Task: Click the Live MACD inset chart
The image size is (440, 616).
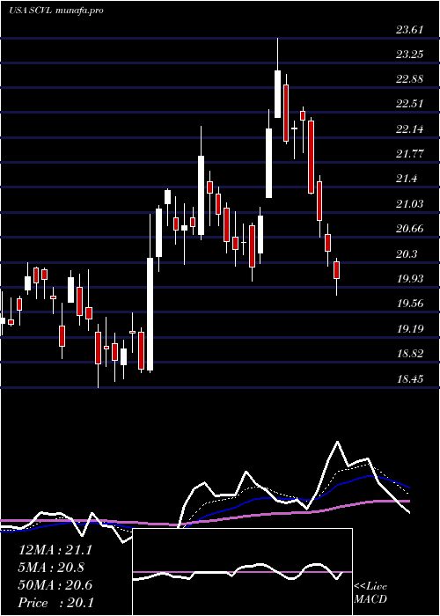Action: pos(242,572)
